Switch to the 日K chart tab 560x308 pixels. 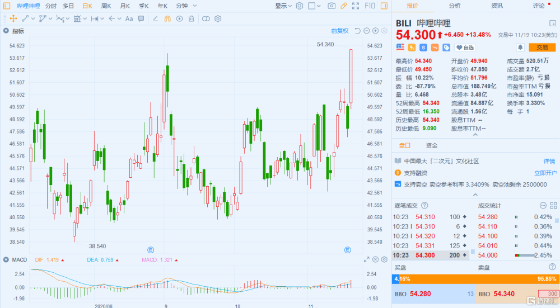tap(87, 6)
